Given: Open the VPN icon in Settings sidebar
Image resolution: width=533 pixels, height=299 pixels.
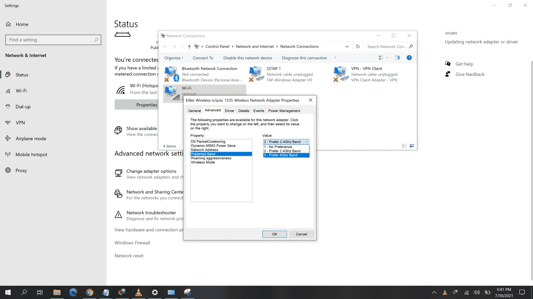Looking at the screenshot, I should tap(8, 122).
